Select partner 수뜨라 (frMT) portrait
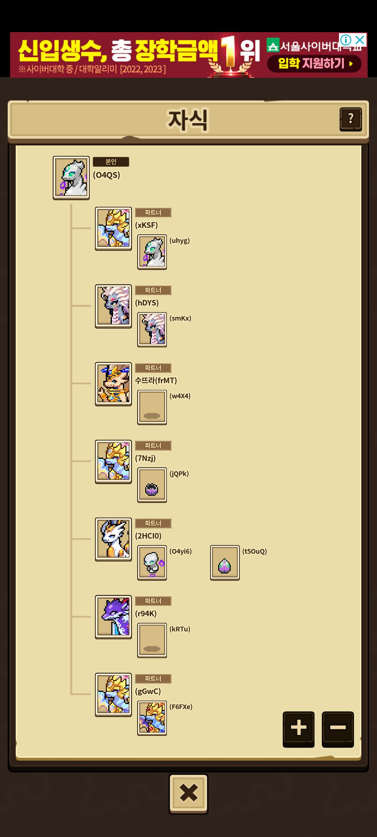 pyautogui.click(x=113, y=384)
